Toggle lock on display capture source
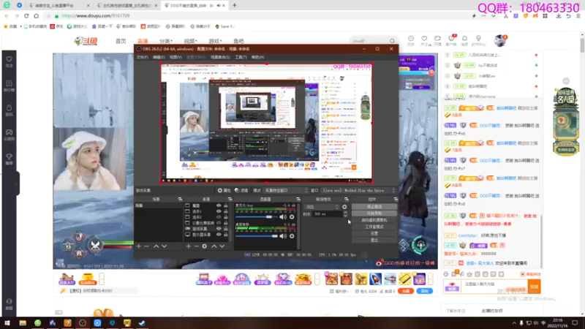585x329 pixels. click(226, 235)
